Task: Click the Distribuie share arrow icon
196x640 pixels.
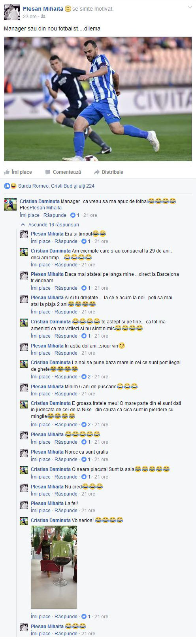Action: pos(97,172)
